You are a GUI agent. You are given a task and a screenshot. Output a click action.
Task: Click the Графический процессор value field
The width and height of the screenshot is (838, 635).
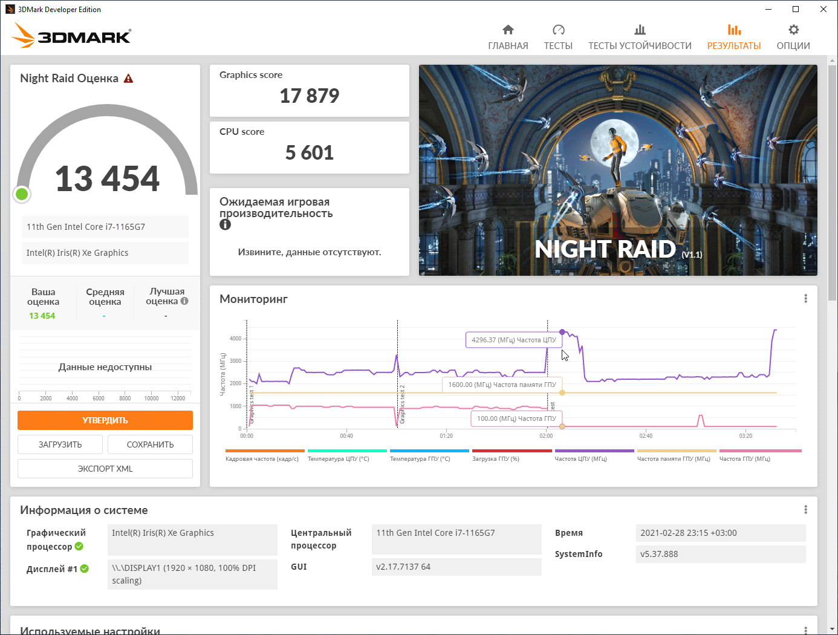click(x=192, y=539)
